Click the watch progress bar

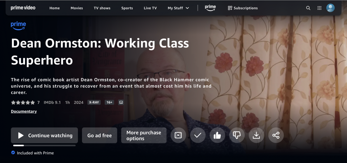(44, 145)
